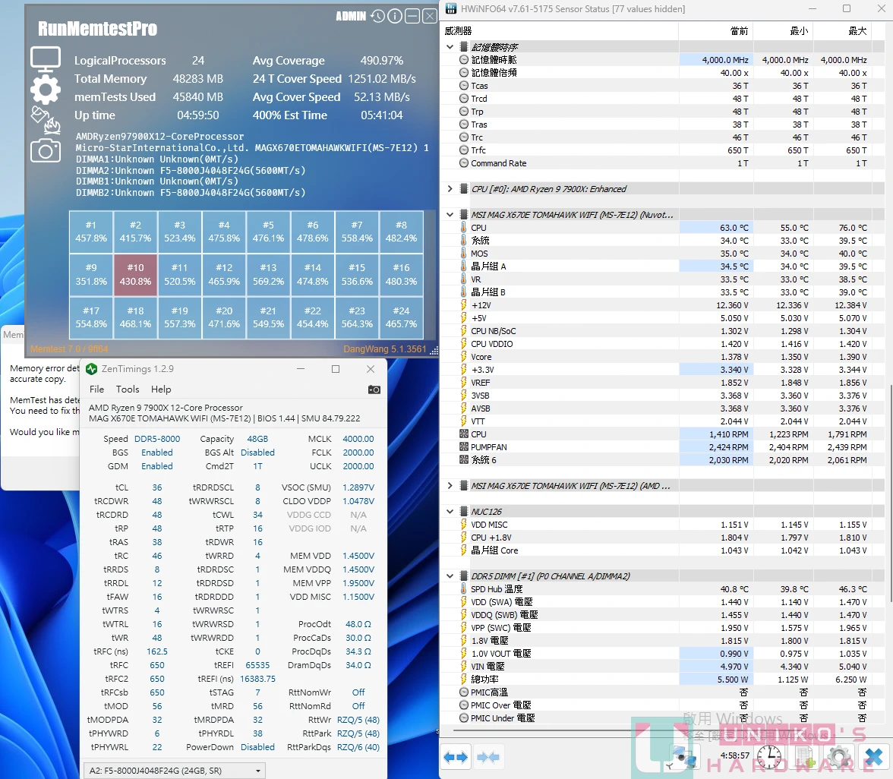
Task: Click the VSOC (SMU) 1.2897V value
Action: [x=358, y=487]
